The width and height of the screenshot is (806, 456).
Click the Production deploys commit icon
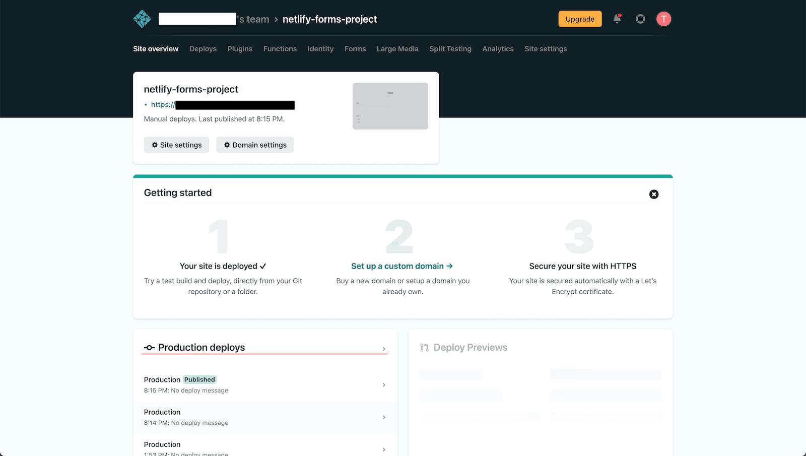[x=149, y=348]
